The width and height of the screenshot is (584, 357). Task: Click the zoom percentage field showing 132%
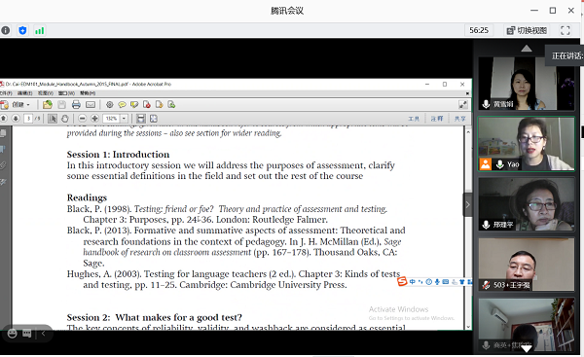[111, 119]
